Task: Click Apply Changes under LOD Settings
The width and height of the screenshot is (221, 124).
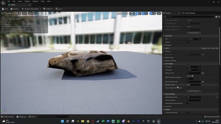Action: tap(194, 91)
